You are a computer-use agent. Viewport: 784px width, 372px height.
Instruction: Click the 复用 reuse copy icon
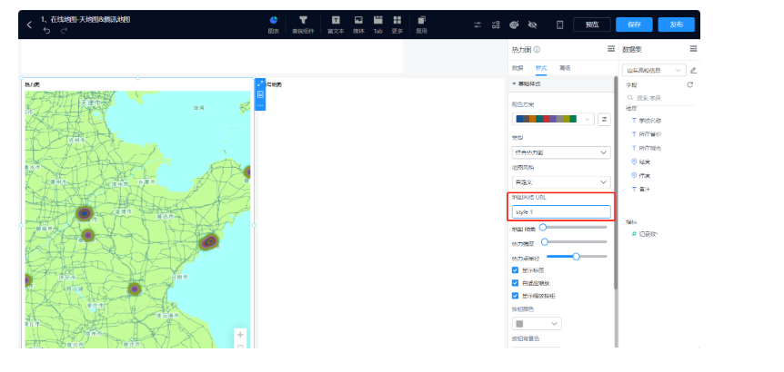pyautogui.click(x=421, y=24)
